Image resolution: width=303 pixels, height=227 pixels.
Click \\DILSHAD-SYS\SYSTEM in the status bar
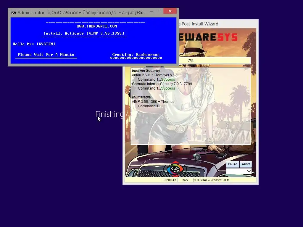pyautogui.click(x=211, y=180)
